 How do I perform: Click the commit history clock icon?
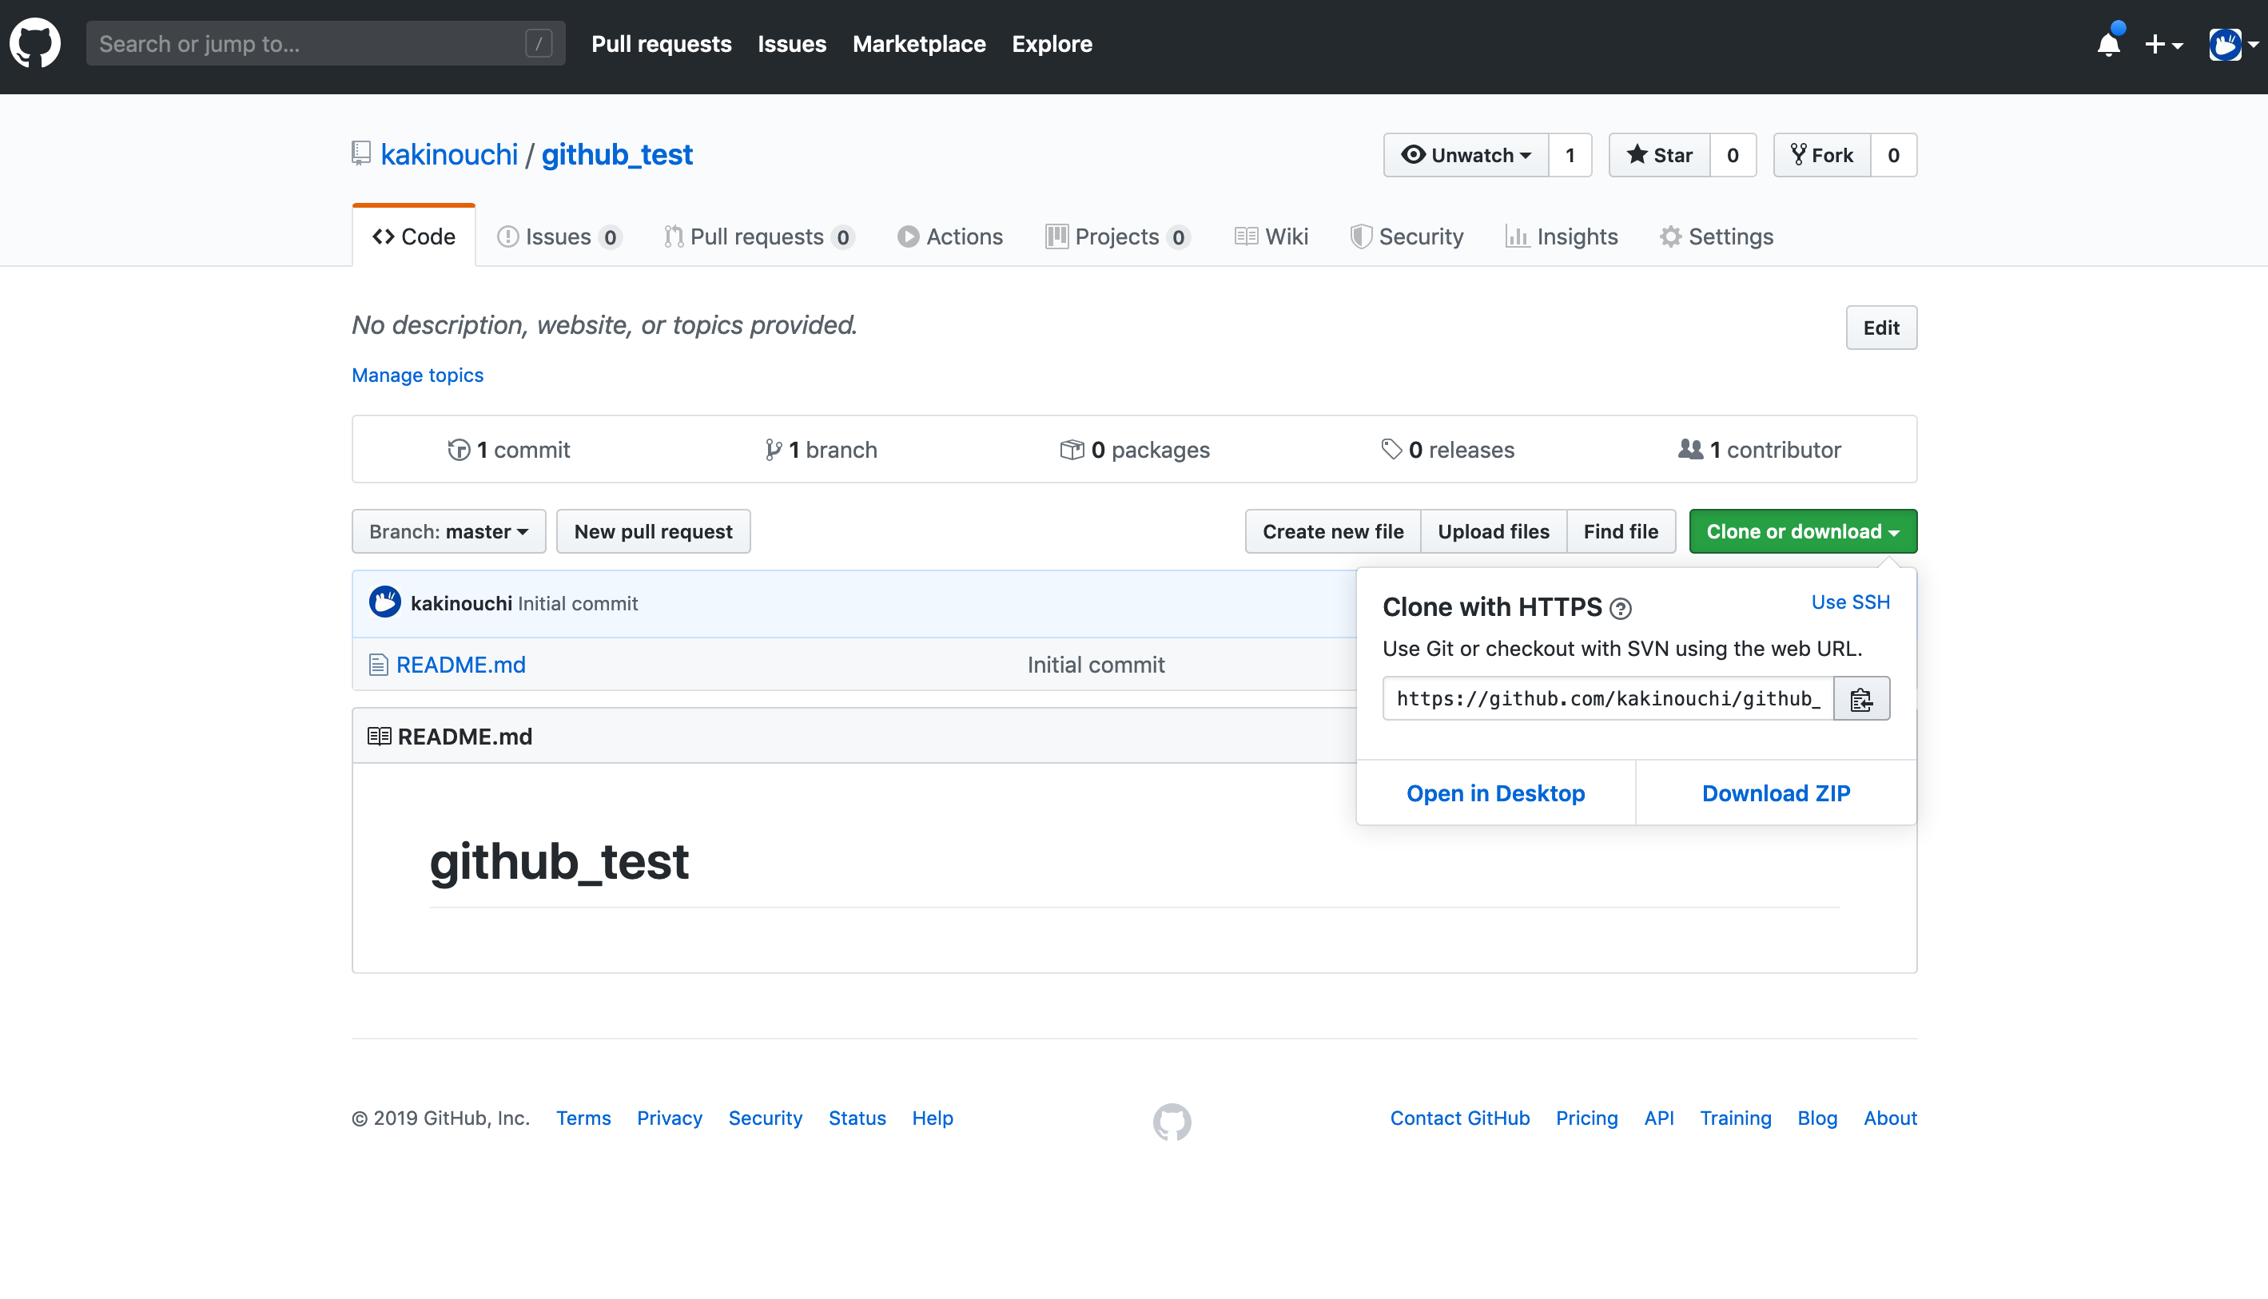pyautogui.click(x=458, y=448)
